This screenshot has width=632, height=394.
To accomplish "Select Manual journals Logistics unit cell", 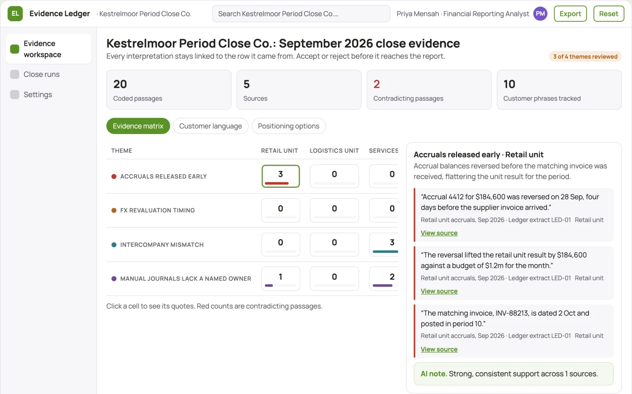I will [334, 278].
